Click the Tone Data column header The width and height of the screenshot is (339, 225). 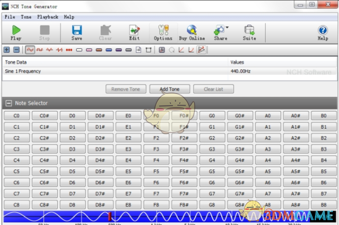coord(115,62)
